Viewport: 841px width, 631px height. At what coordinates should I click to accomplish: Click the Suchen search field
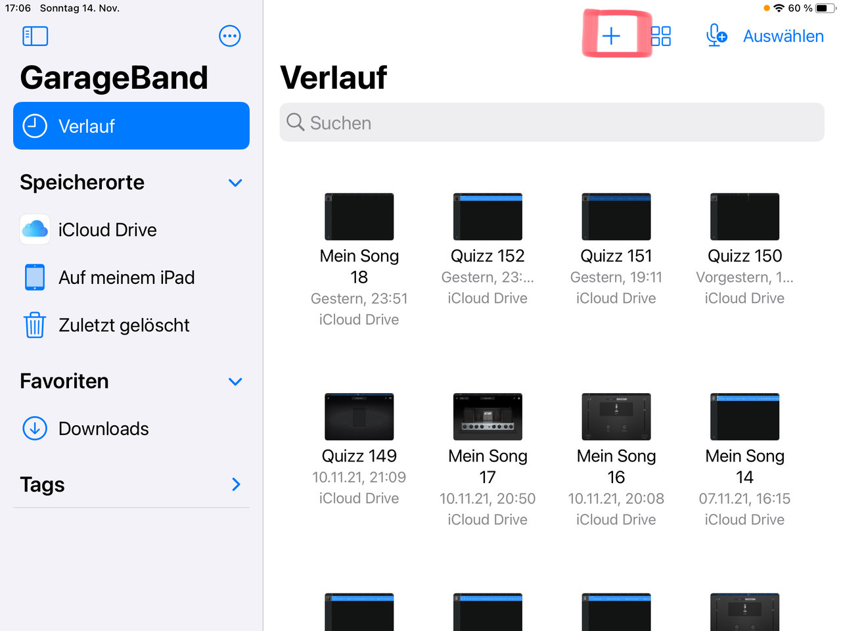pos(552,123)
